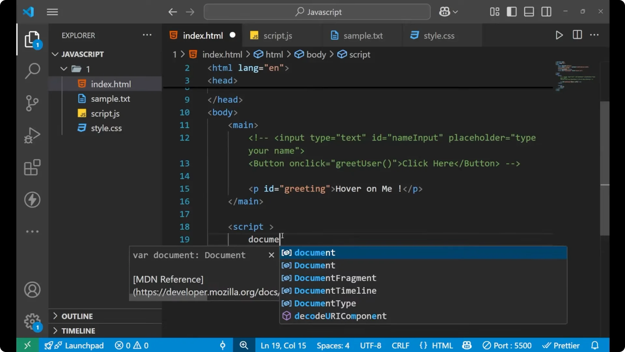625x352 pixels.
Task: Collapse the JAVASCRIPT folder in Explorer
Action: [x=55, y=54]
